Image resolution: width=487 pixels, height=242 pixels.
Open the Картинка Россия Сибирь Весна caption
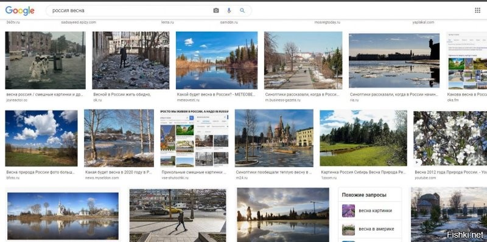click(x=363, y=172)
